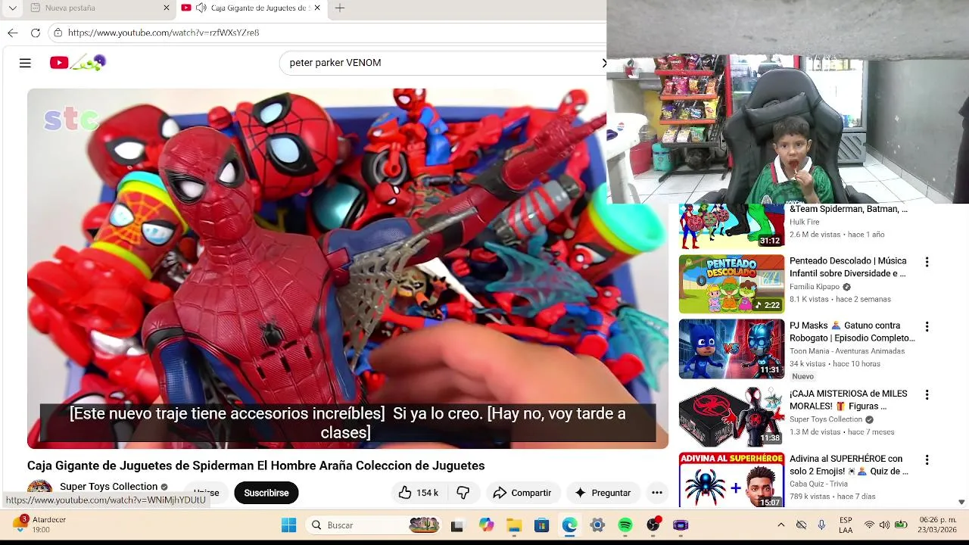Subscribe with the Suscribirse button
Viewport: 969px width, 545px height.
point(266,493)
